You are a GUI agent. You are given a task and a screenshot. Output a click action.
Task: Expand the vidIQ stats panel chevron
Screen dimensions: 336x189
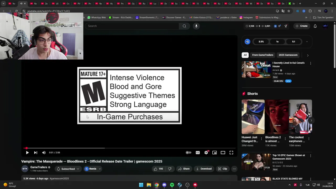pyautogui.click(x=307, y=41)
